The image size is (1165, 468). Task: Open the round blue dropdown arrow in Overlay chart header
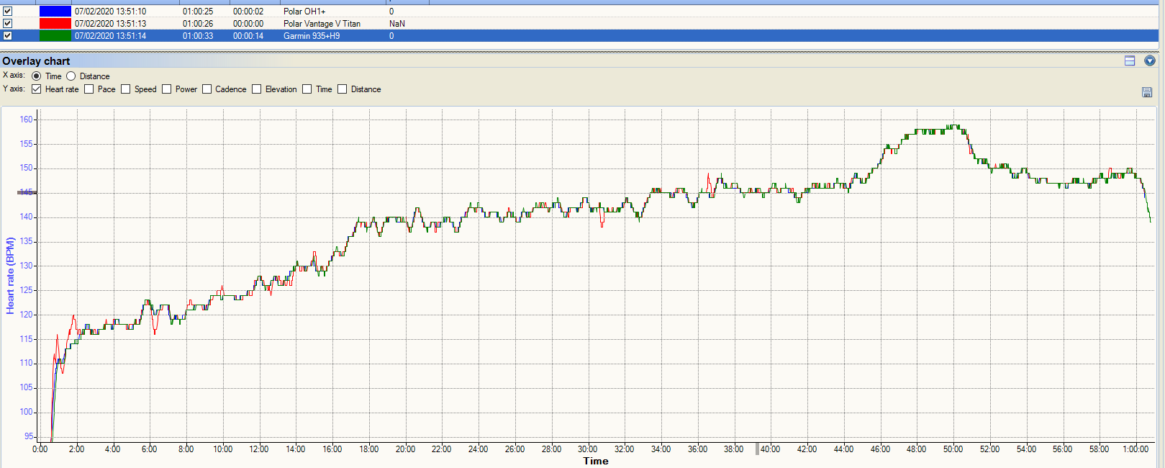[x=1150, y=61]
